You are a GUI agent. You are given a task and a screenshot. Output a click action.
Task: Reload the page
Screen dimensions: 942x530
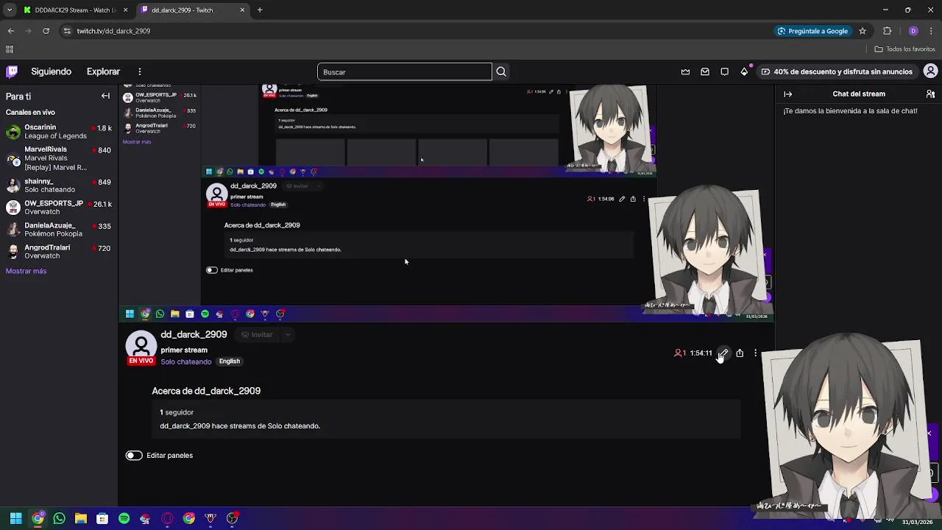pyautogui.click(x=46, y=31)
